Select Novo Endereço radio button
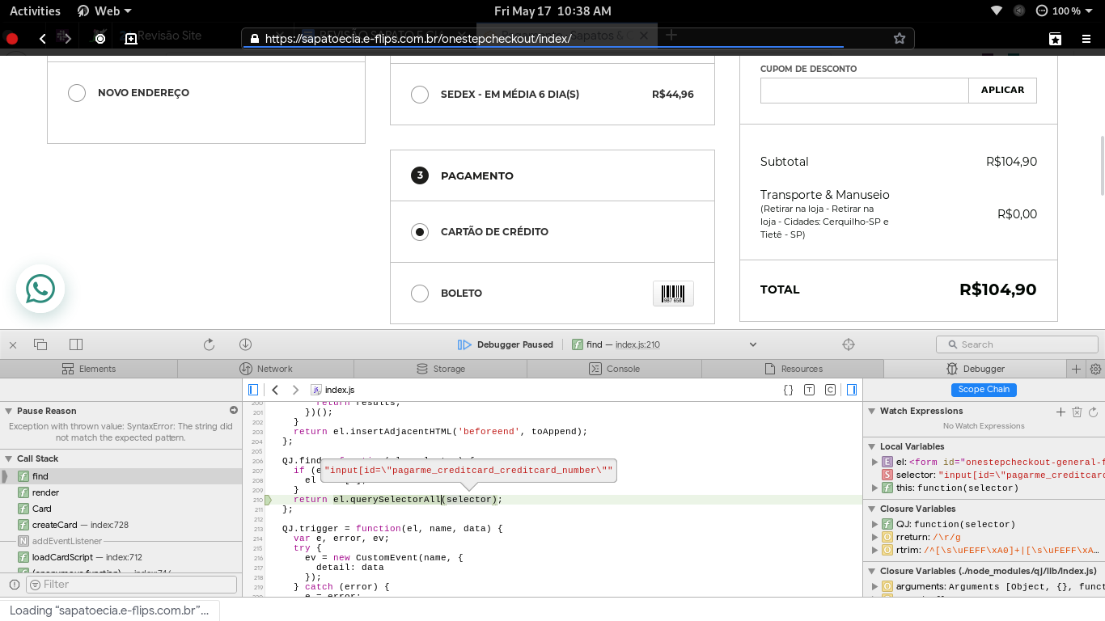The image size is (1105, 621). 77,93
